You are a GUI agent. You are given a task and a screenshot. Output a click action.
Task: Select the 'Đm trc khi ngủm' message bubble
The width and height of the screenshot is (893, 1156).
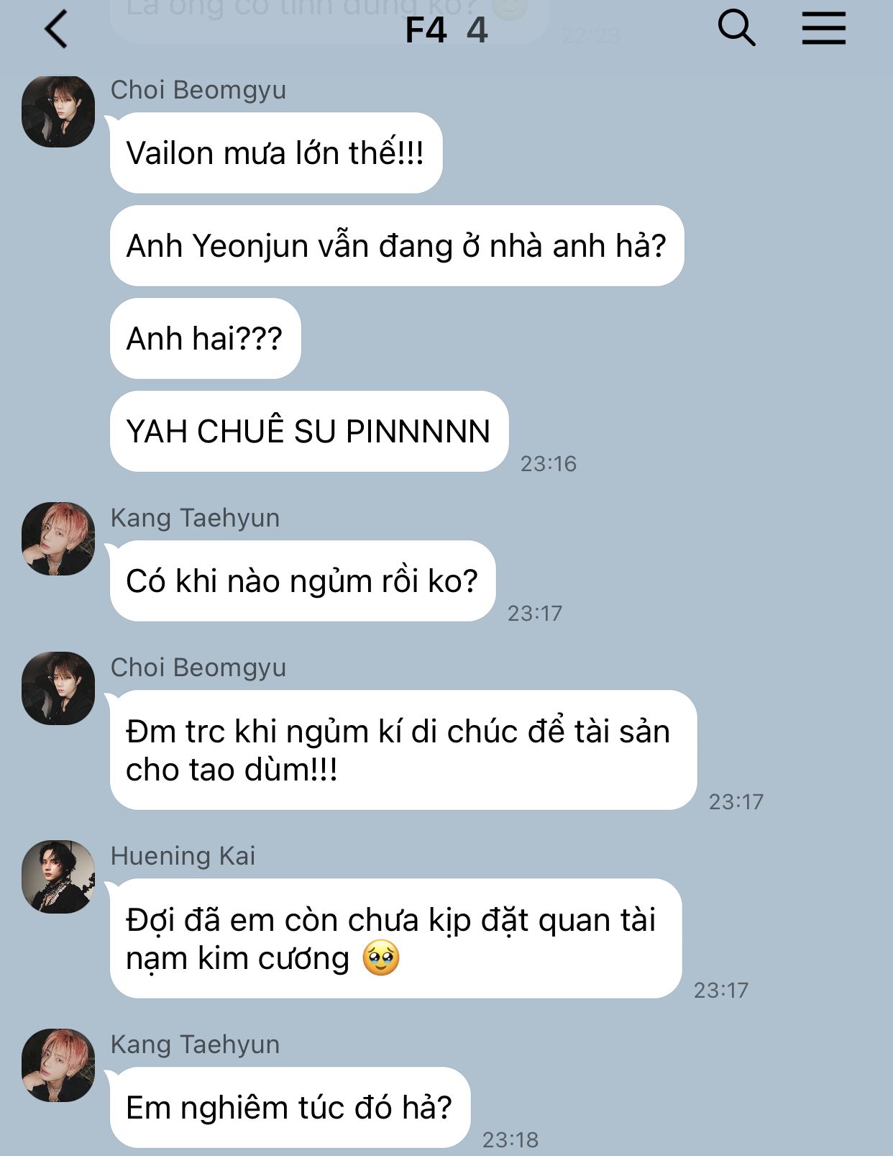click(403, 750)
